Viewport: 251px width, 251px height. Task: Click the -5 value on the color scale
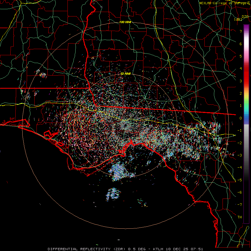[x=240, y=180]
